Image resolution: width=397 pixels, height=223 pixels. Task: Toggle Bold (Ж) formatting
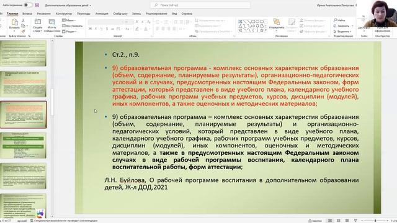(x=90, y=29)
